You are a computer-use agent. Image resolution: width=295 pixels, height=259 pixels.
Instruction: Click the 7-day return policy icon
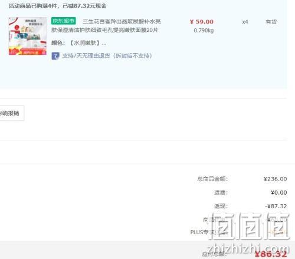pos(55,56)
